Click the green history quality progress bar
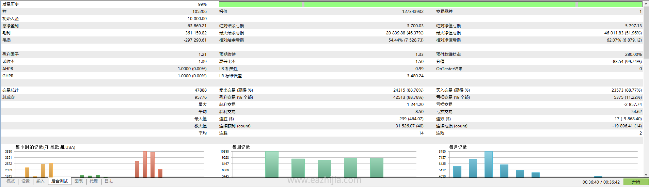Viewport: 649px width, 187px height. click(x=430, y=4)
